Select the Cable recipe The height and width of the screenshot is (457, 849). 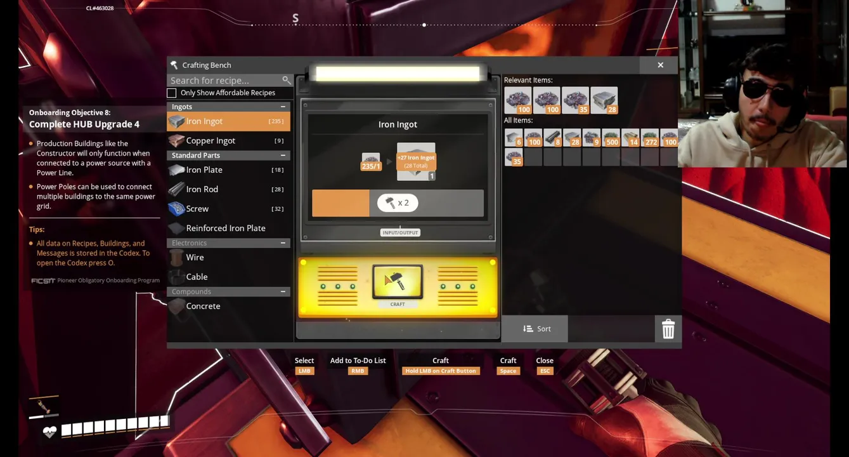[228, 277]
